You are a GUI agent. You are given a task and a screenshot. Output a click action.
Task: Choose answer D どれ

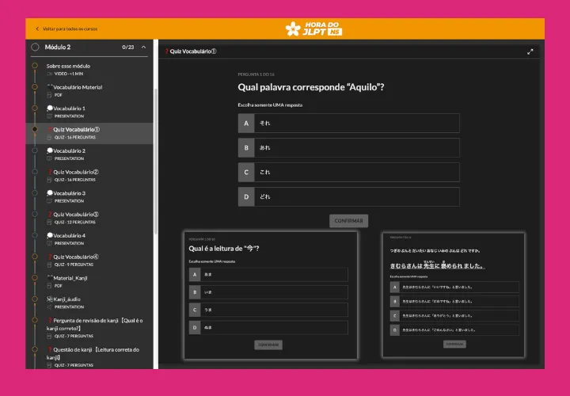[x=348, y=196]
